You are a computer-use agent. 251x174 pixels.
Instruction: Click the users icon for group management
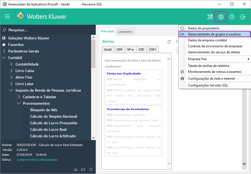point(182,34)
